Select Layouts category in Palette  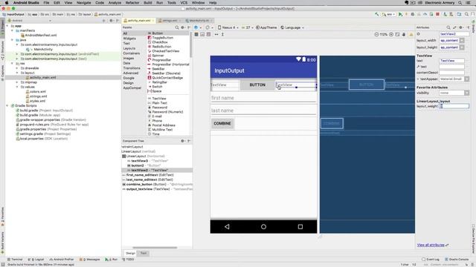[x=129, y=48]
